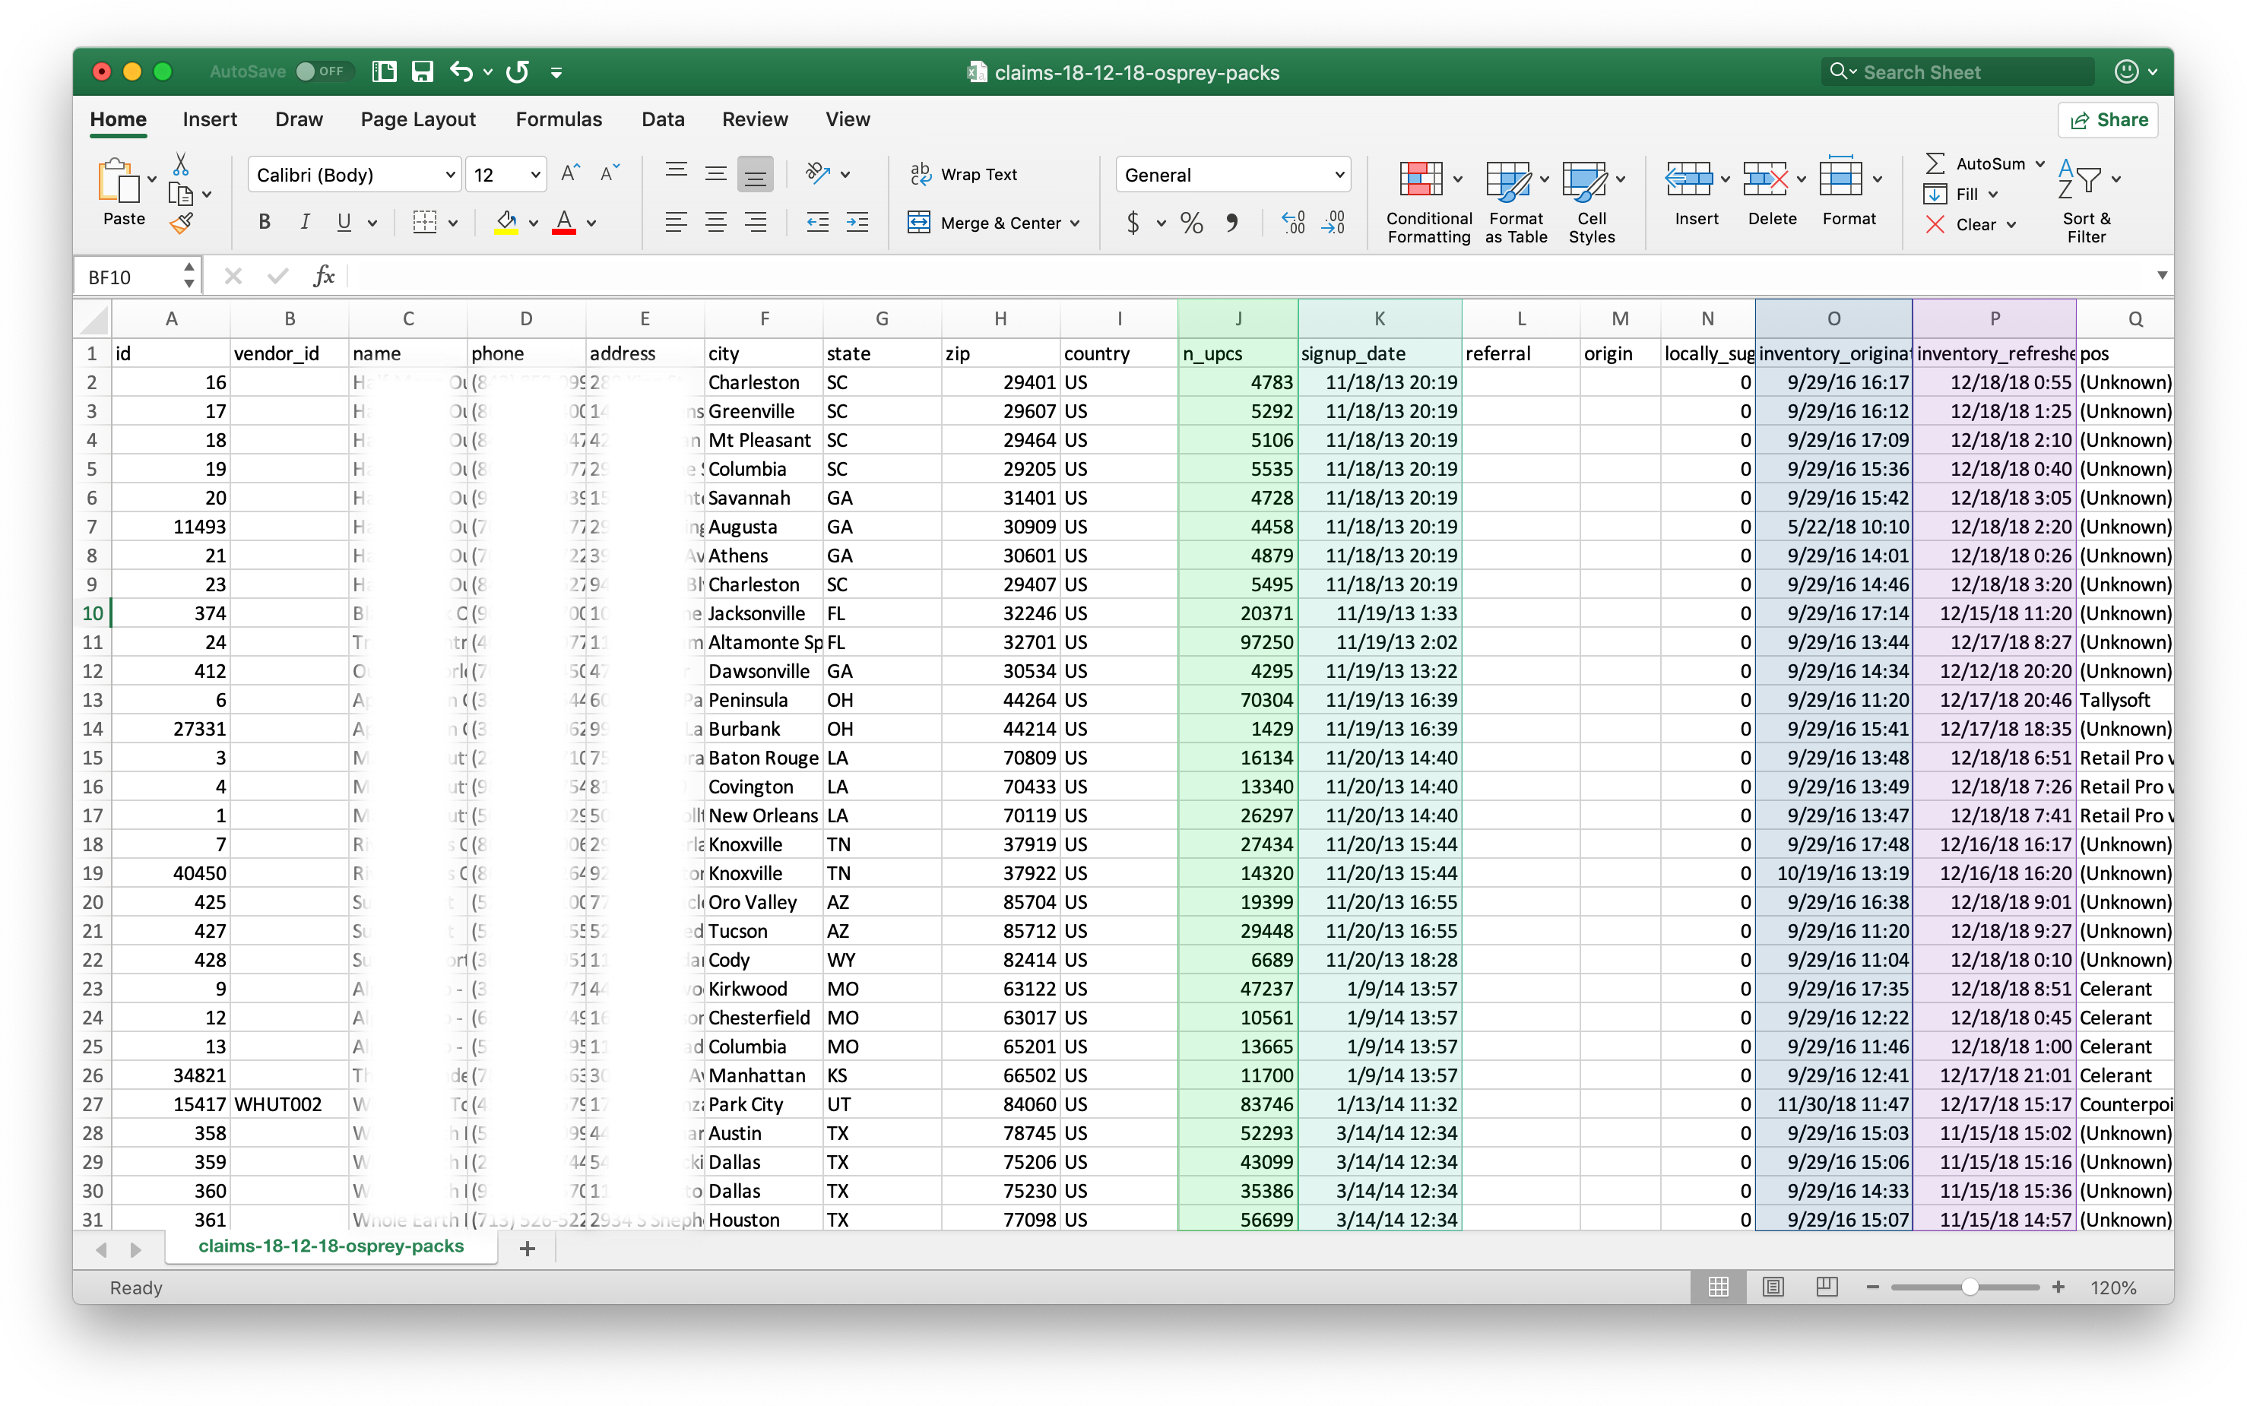Open the General number format dropdown

(1339, 175)
